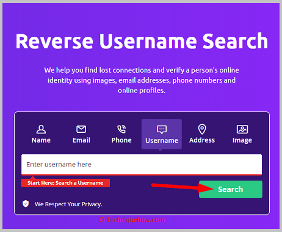Switch to the Username search tab

coord(162,134)
